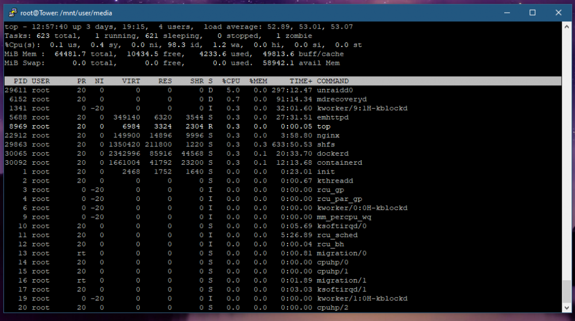Image resolution: width=575 pixels, height=321 pixels.
Task: Click the '58942.1 avail Mem' value
Action: pyautogui.click(x=301, y=63)
